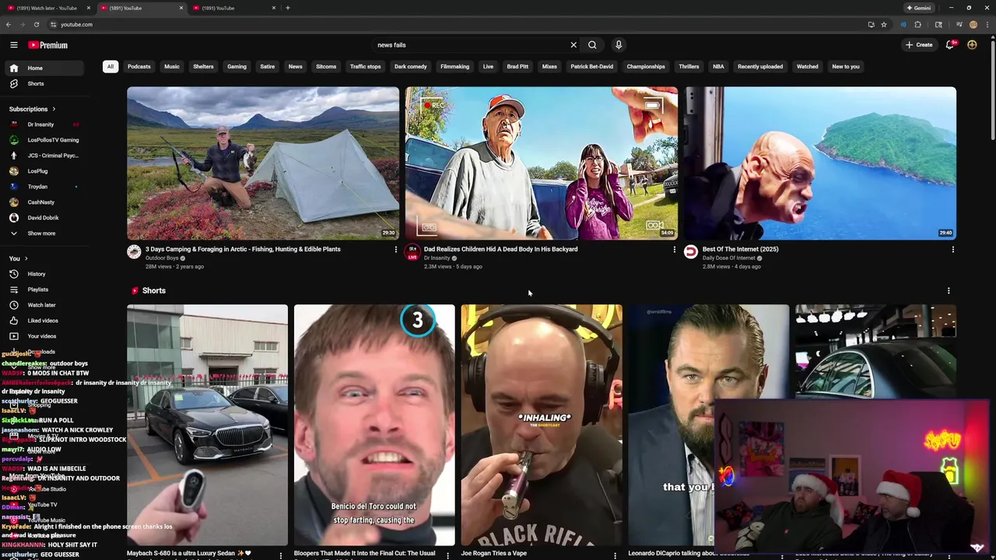The height and width of the screenshot is (560, 996).
Task: Open the Joe Rogan Tries a Vape short
Action: coord(542,425)
